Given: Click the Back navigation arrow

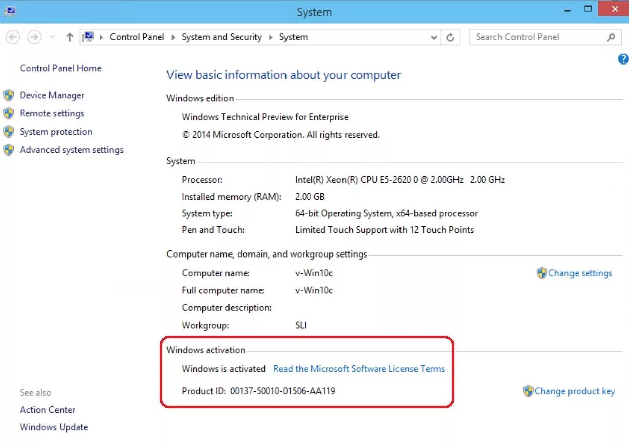Looking at the screenshot, I should [13, 37].
